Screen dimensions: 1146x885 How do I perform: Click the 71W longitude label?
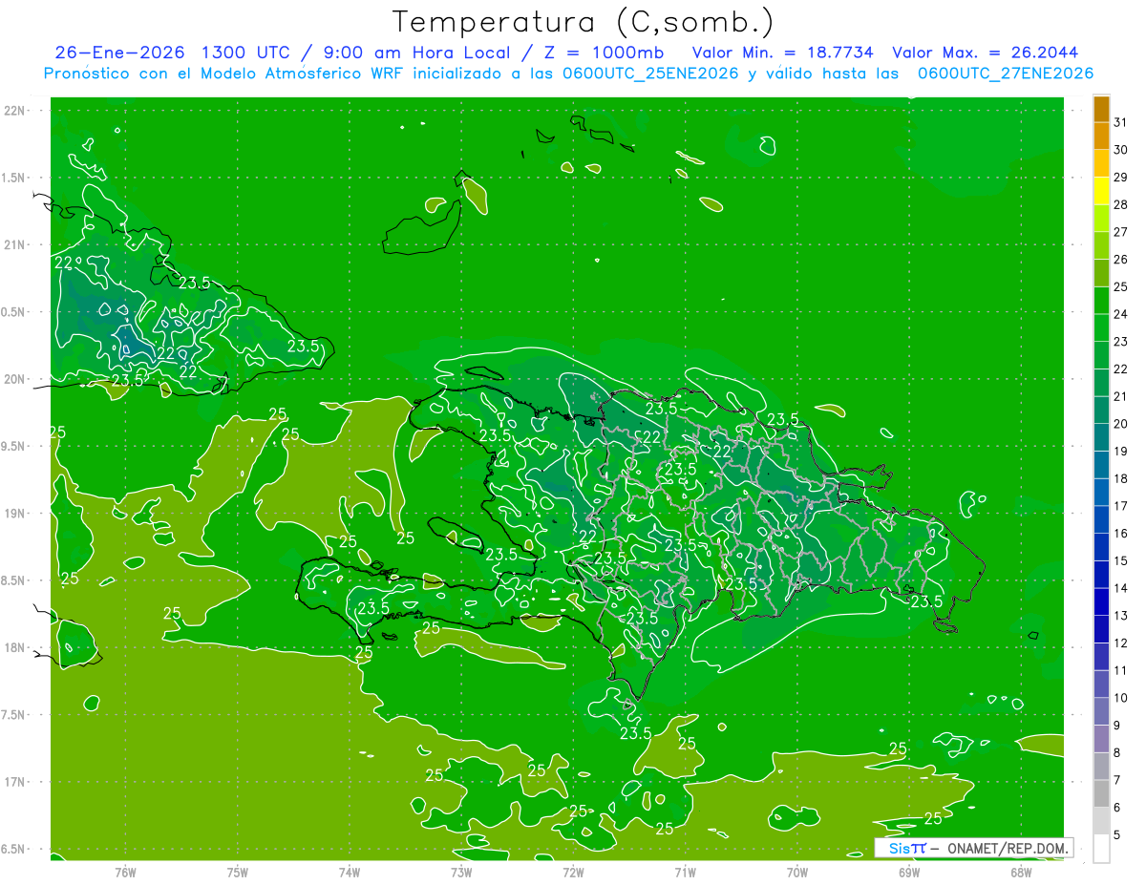tap(685, 872)
